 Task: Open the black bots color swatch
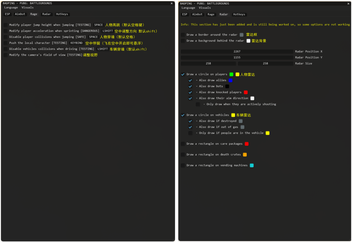point(227,86)
